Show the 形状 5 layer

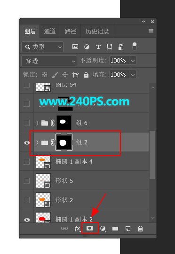point(26,181)
